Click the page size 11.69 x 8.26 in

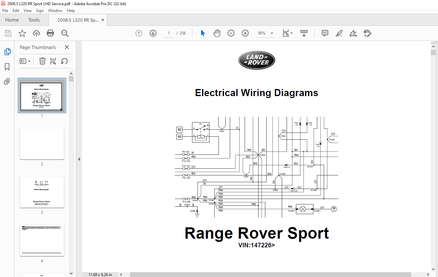(100, 274)
